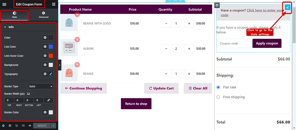Open the page settings gear icon

[3, 126]
